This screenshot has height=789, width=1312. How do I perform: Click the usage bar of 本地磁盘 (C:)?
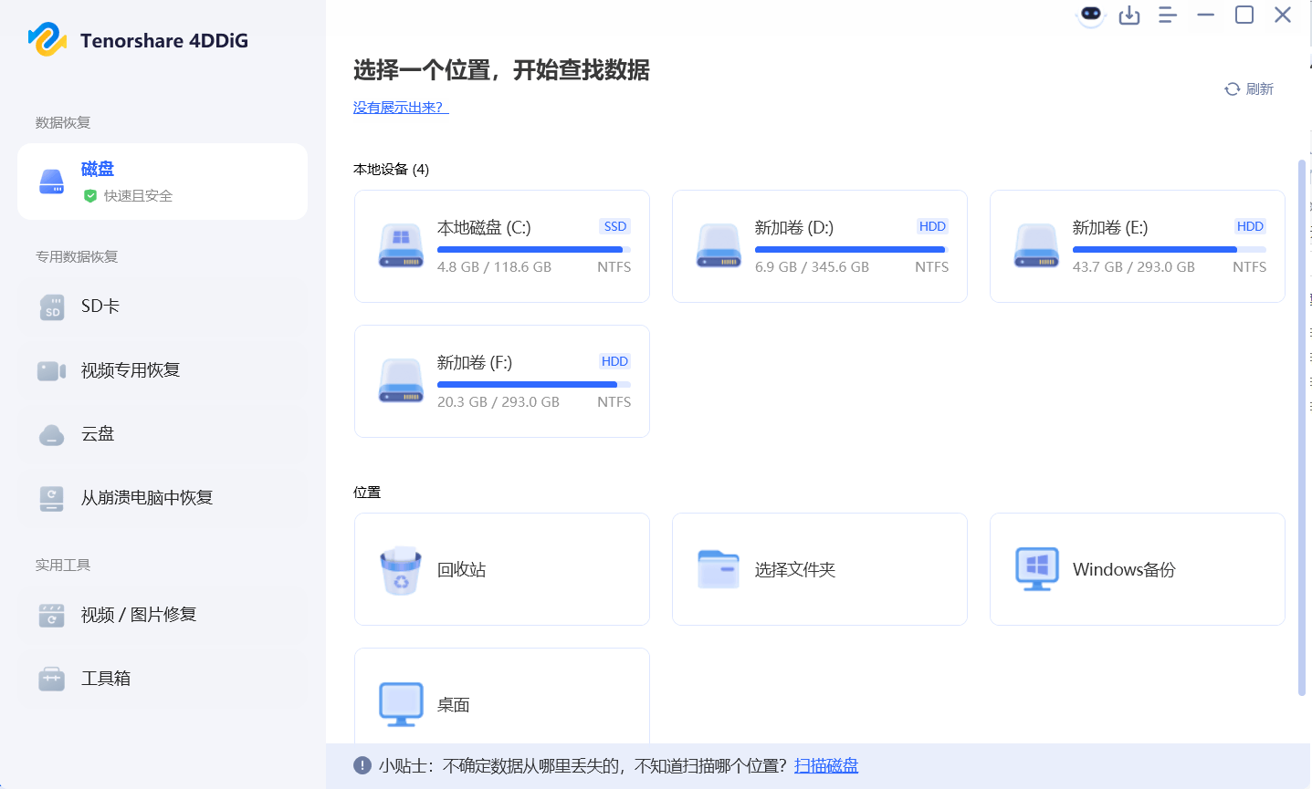(534, 249)
